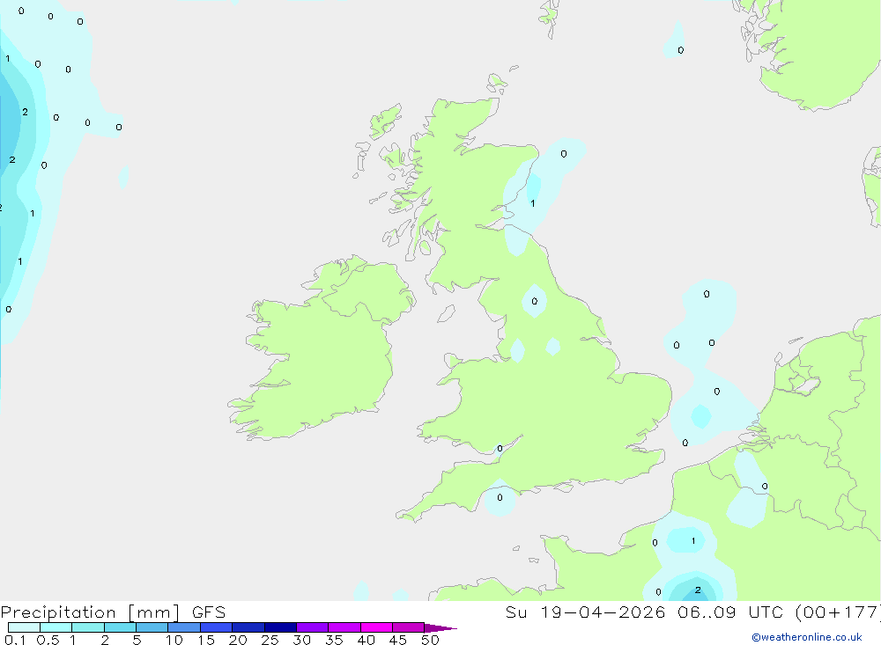Image resolution: width=881 pixels, height=645 pixels.
Task: Select the 0.5–1 mm light cyan legend swatch
Action: click(x=56, y=627)
